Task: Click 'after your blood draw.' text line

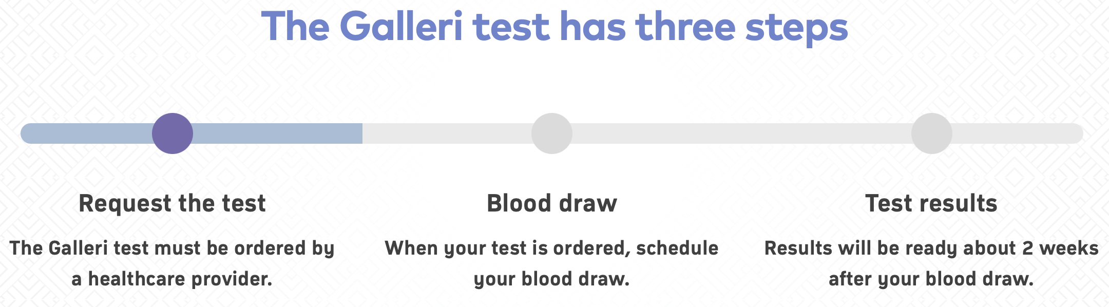Action: pos(931,279)
